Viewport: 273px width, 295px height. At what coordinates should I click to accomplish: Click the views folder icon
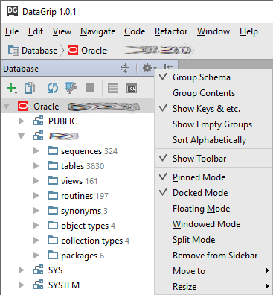coord(53,180)
